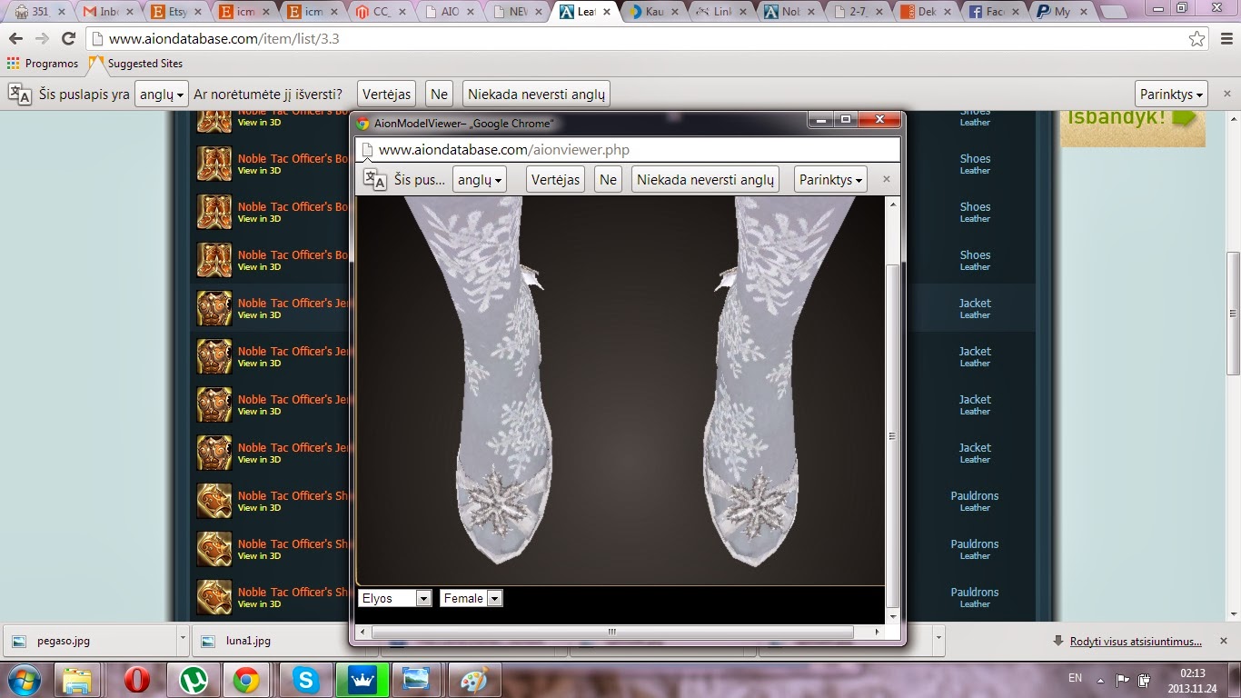
Task: Open the Elyos race dropdown
Action: pyautogui.click(x=395, y=598)
